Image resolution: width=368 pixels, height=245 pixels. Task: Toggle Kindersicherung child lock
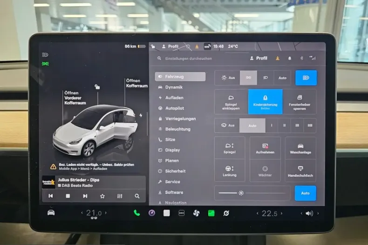266,102
